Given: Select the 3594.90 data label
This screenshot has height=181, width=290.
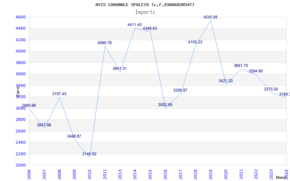Looking at the screenshot, I should (256, 71).
